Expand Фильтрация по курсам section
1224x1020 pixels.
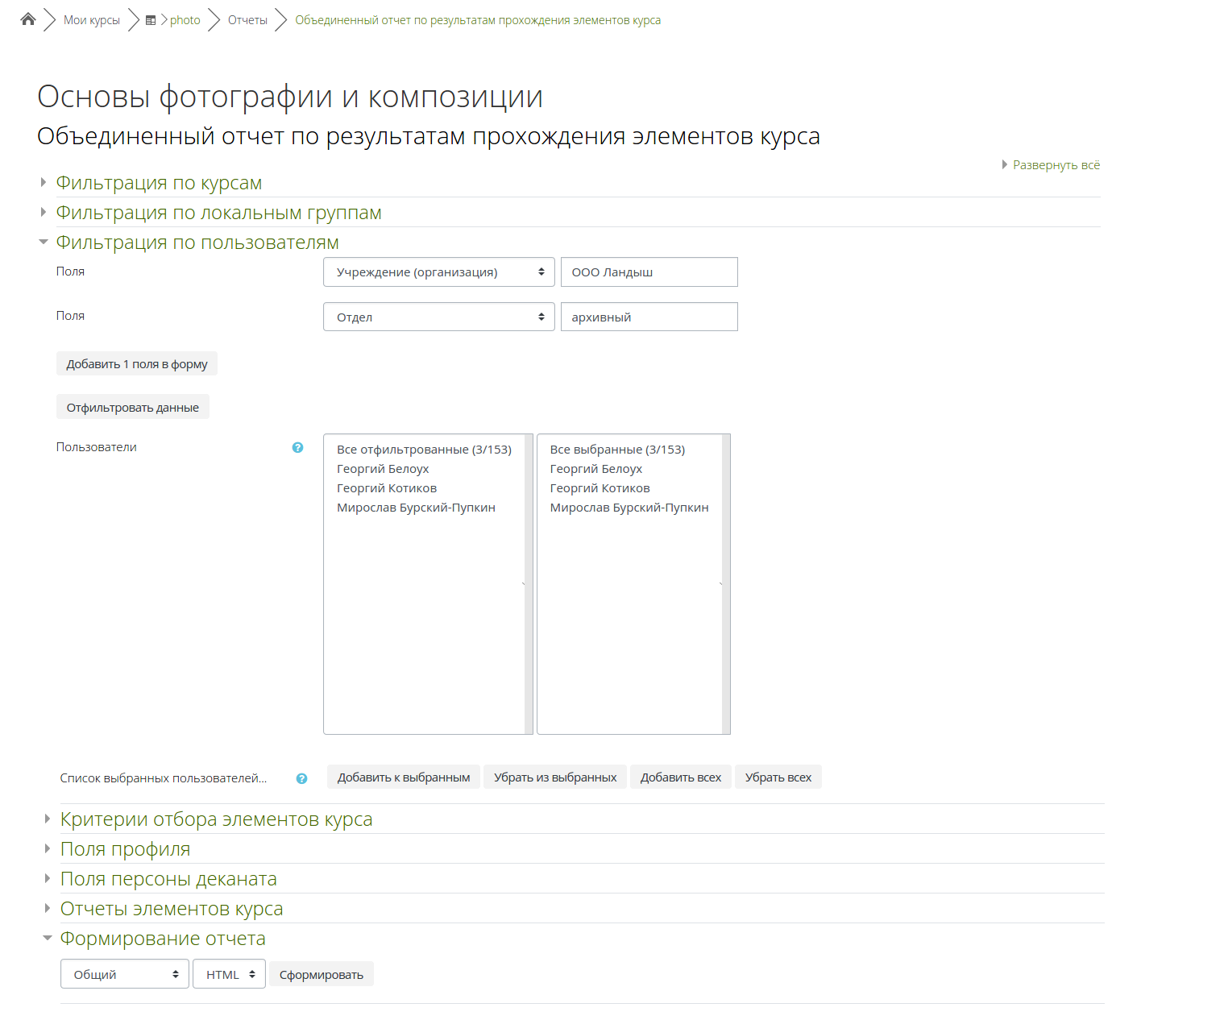(x=159, y=183)
